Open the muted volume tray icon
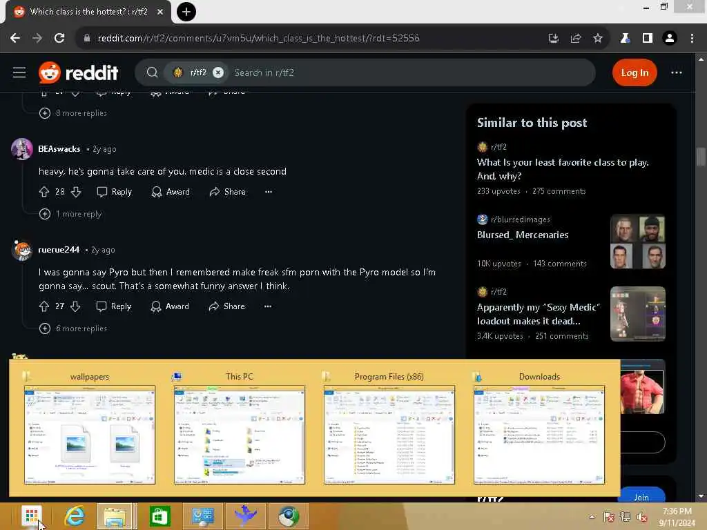Screen dimensions: 707x530 click(641, 517)
